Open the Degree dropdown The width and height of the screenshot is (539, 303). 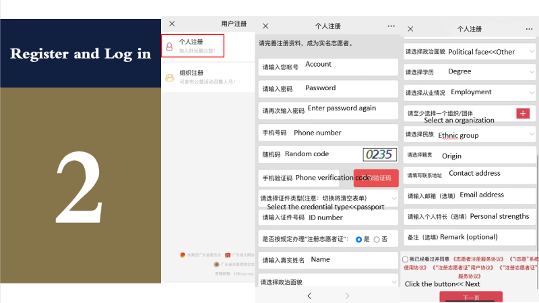click(531, 72)
